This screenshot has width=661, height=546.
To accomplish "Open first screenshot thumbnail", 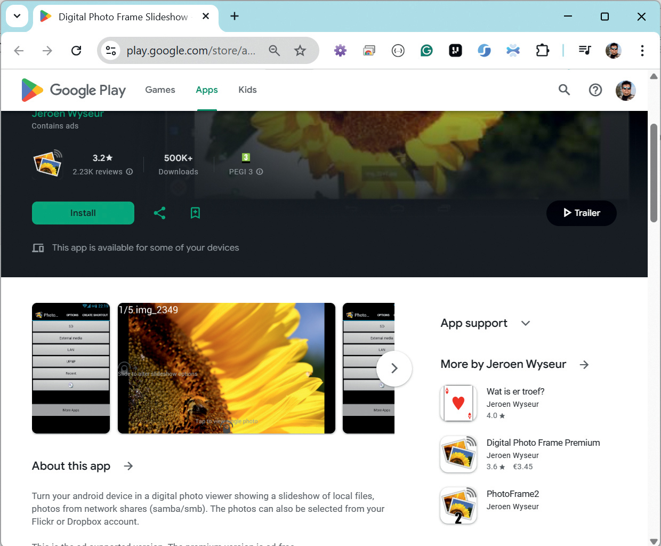I will [x=71, y=368].
